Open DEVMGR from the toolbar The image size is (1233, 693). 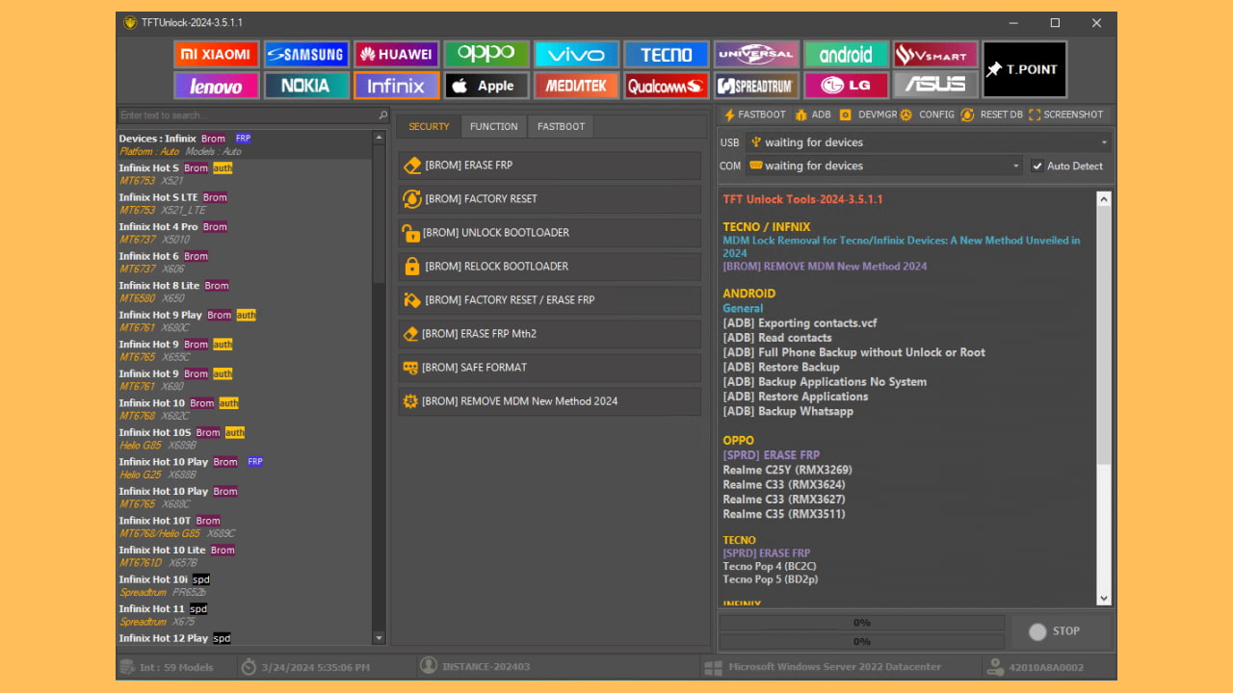tap(868, 115)
